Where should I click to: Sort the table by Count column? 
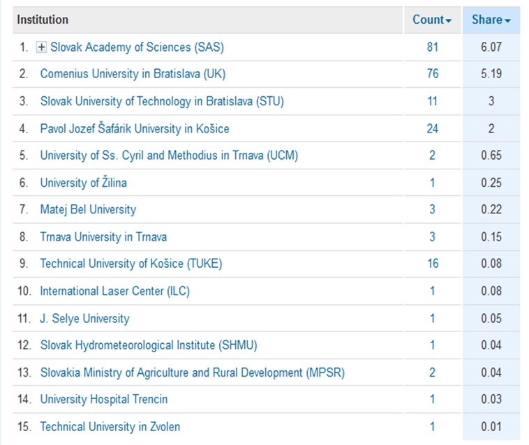coord(432,20)
